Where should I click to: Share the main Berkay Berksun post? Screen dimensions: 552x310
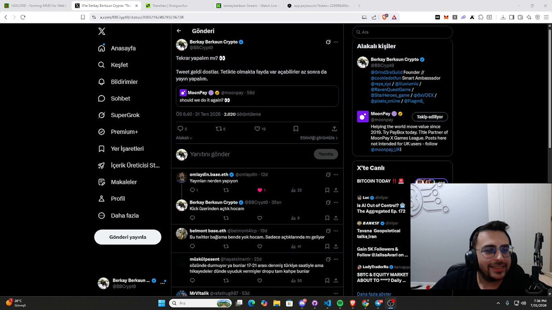click(334, 129)
